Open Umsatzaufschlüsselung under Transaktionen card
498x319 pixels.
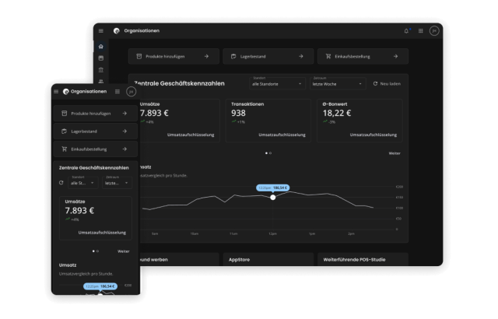pyautogui.click(x=282, y=135)
